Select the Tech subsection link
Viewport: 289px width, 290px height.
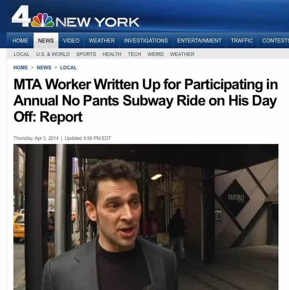click(x=134, y=54)
